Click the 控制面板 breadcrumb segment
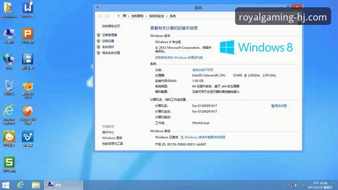338x190 pixels. pyautogui.click(x=138, y=16)
